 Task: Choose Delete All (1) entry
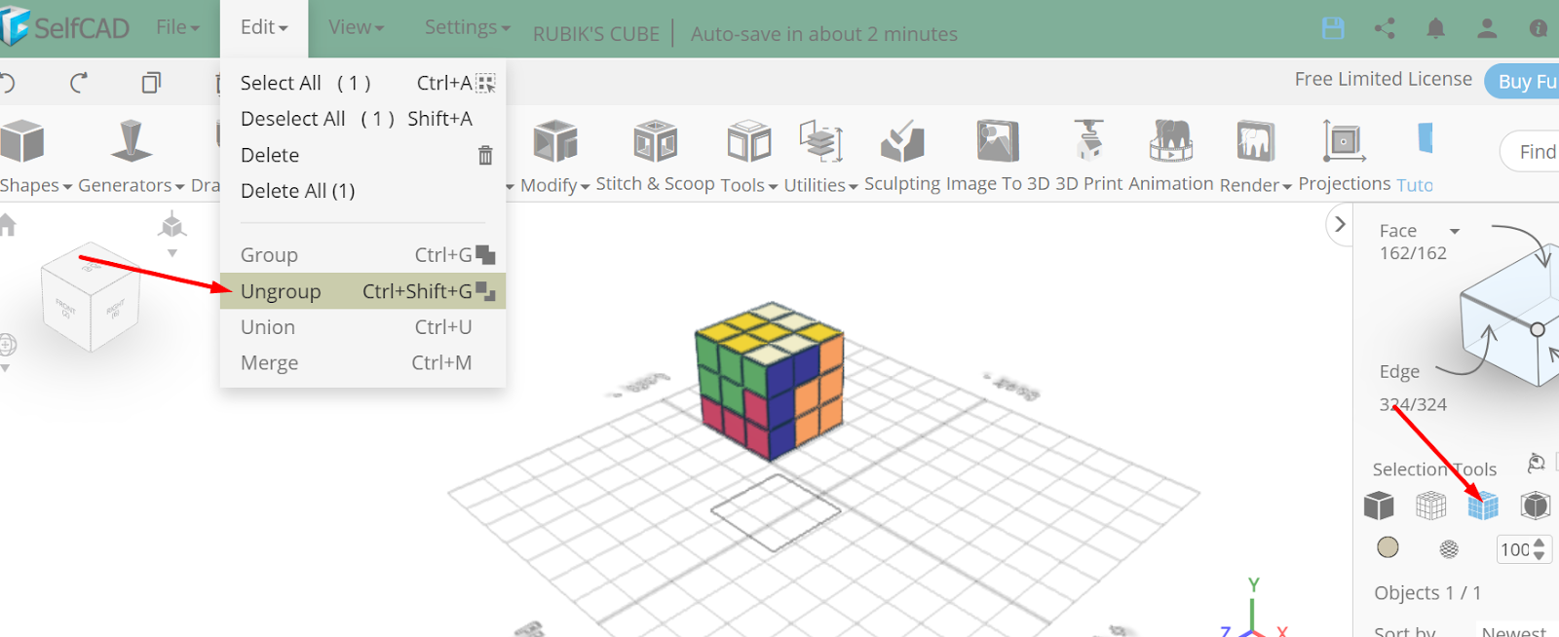(x=362, y=191)
